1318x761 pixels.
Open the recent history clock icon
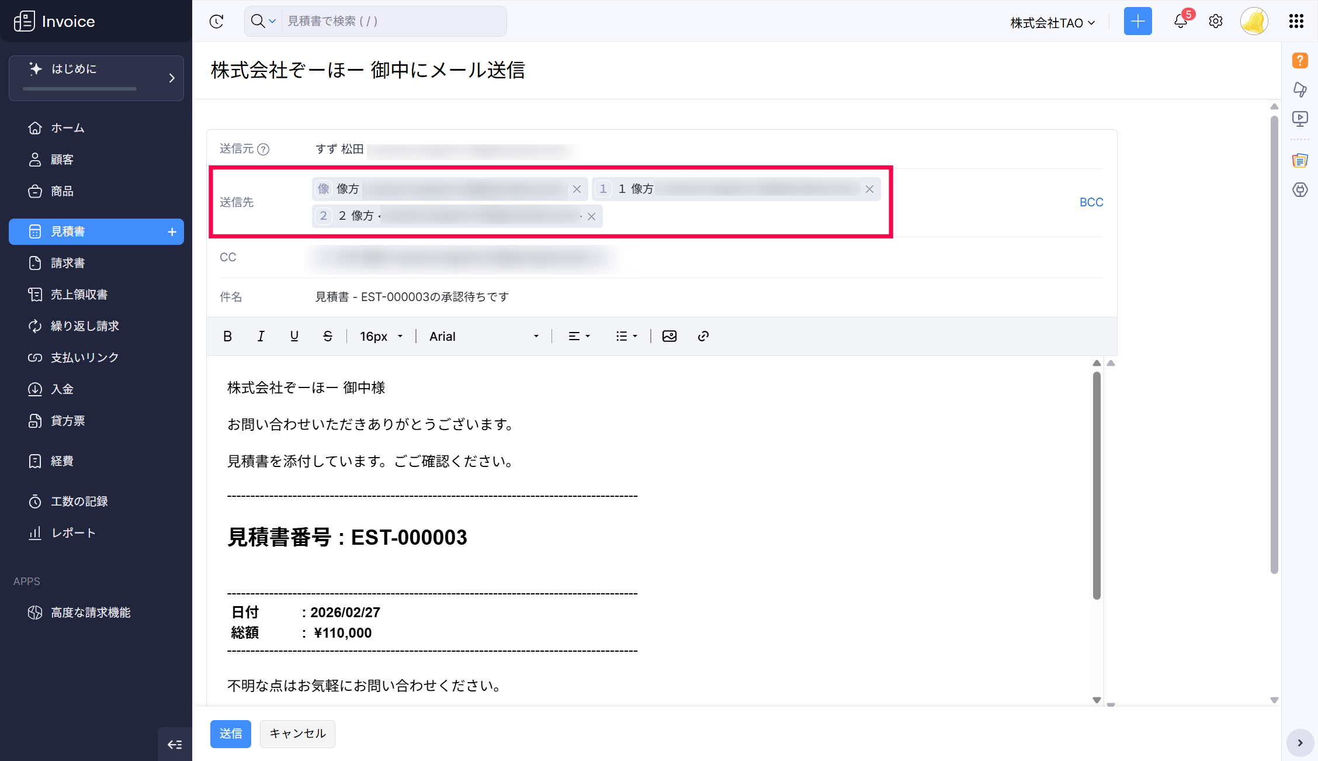(x=217, y=22)
